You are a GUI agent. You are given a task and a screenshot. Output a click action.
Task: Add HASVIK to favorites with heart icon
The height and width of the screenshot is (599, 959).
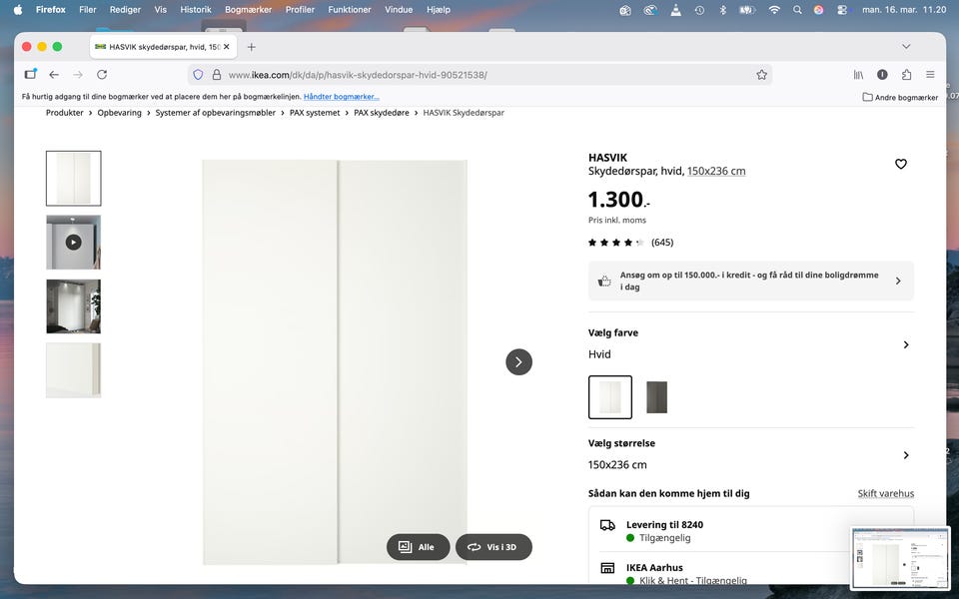[900, 164]
